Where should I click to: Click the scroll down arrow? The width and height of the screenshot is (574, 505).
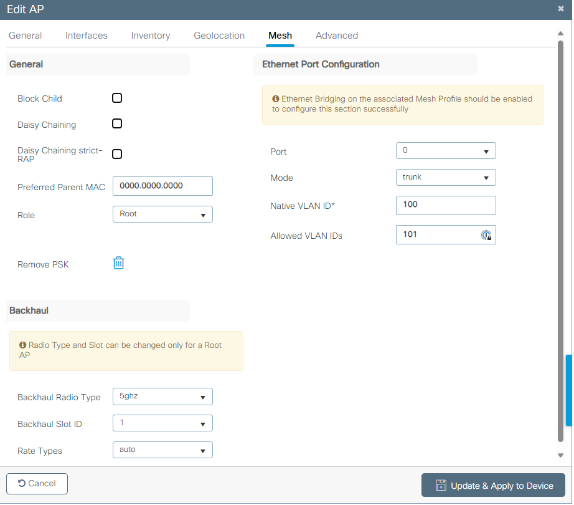coord(560,456)
